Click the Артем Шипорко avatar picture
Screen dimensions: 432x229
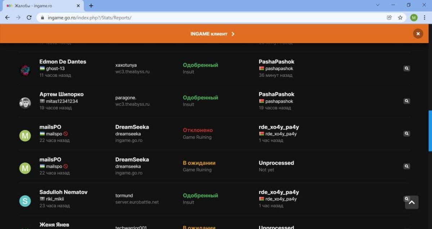(25, 103)
